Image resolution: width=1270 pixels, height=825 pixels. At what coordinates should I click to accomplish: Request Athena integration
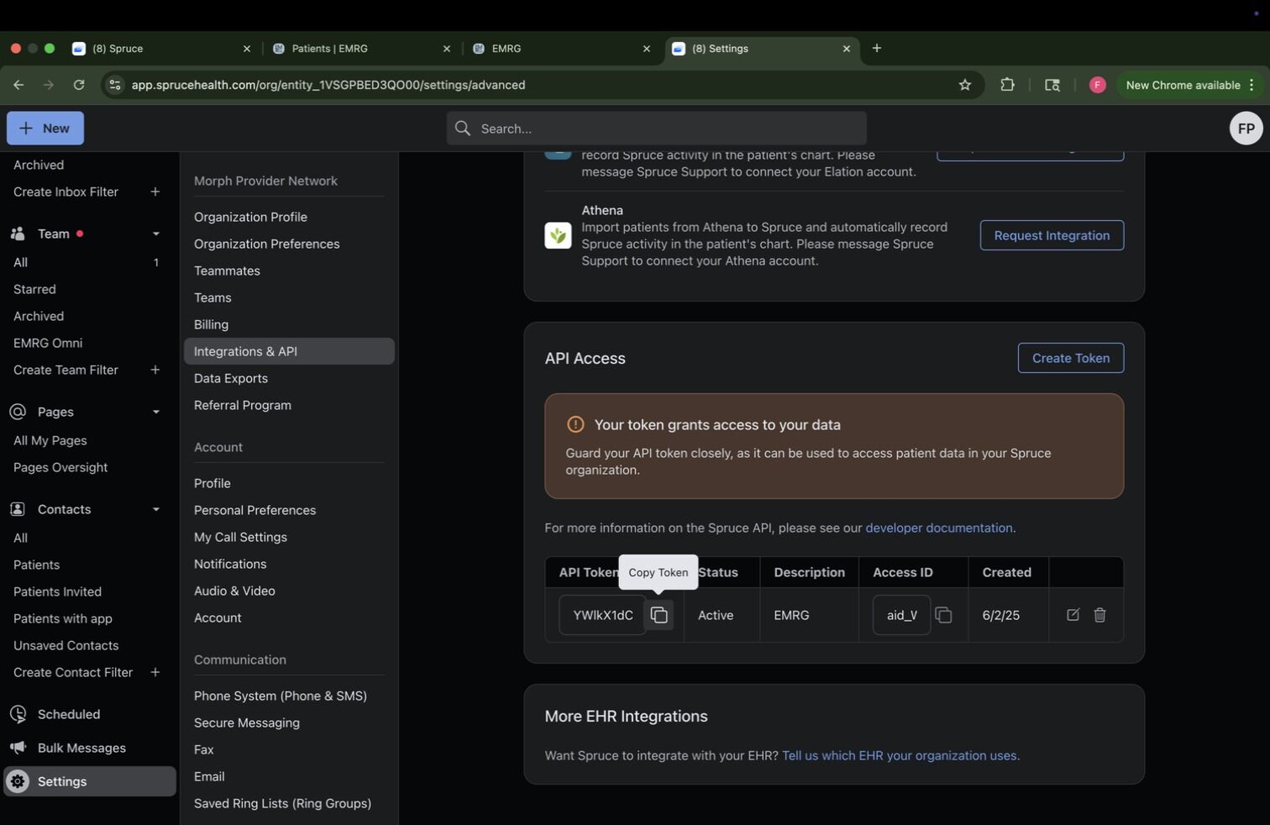pos(1052,235)
